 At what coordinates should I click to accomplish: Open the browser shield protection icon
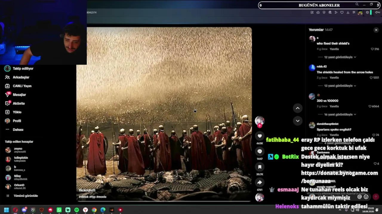tap(324, 12)
